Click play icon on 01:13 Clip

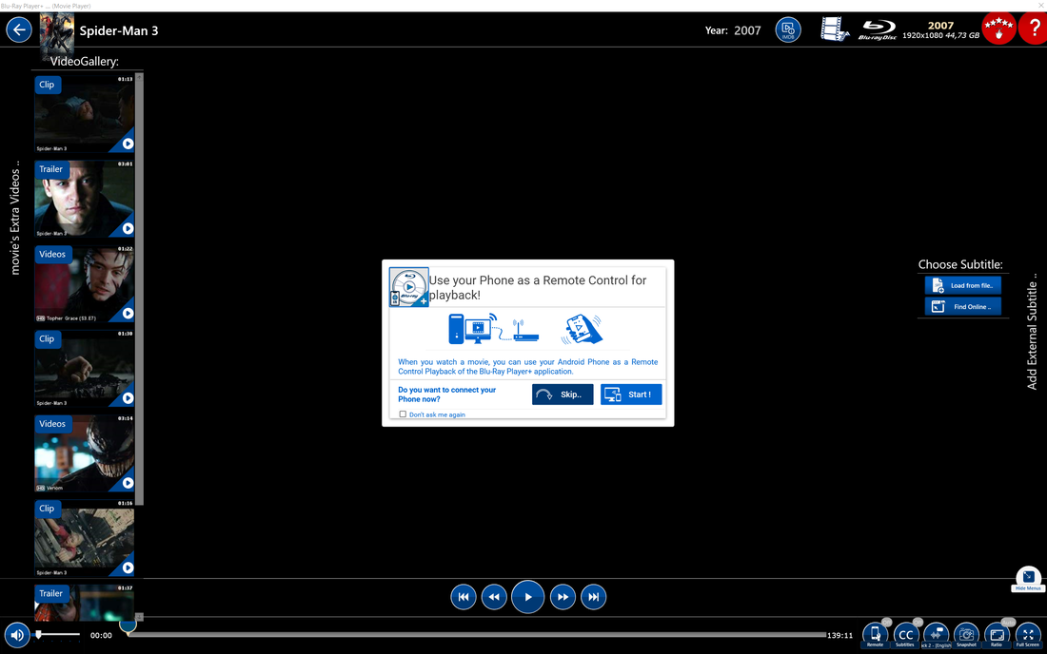coord(128,144)
